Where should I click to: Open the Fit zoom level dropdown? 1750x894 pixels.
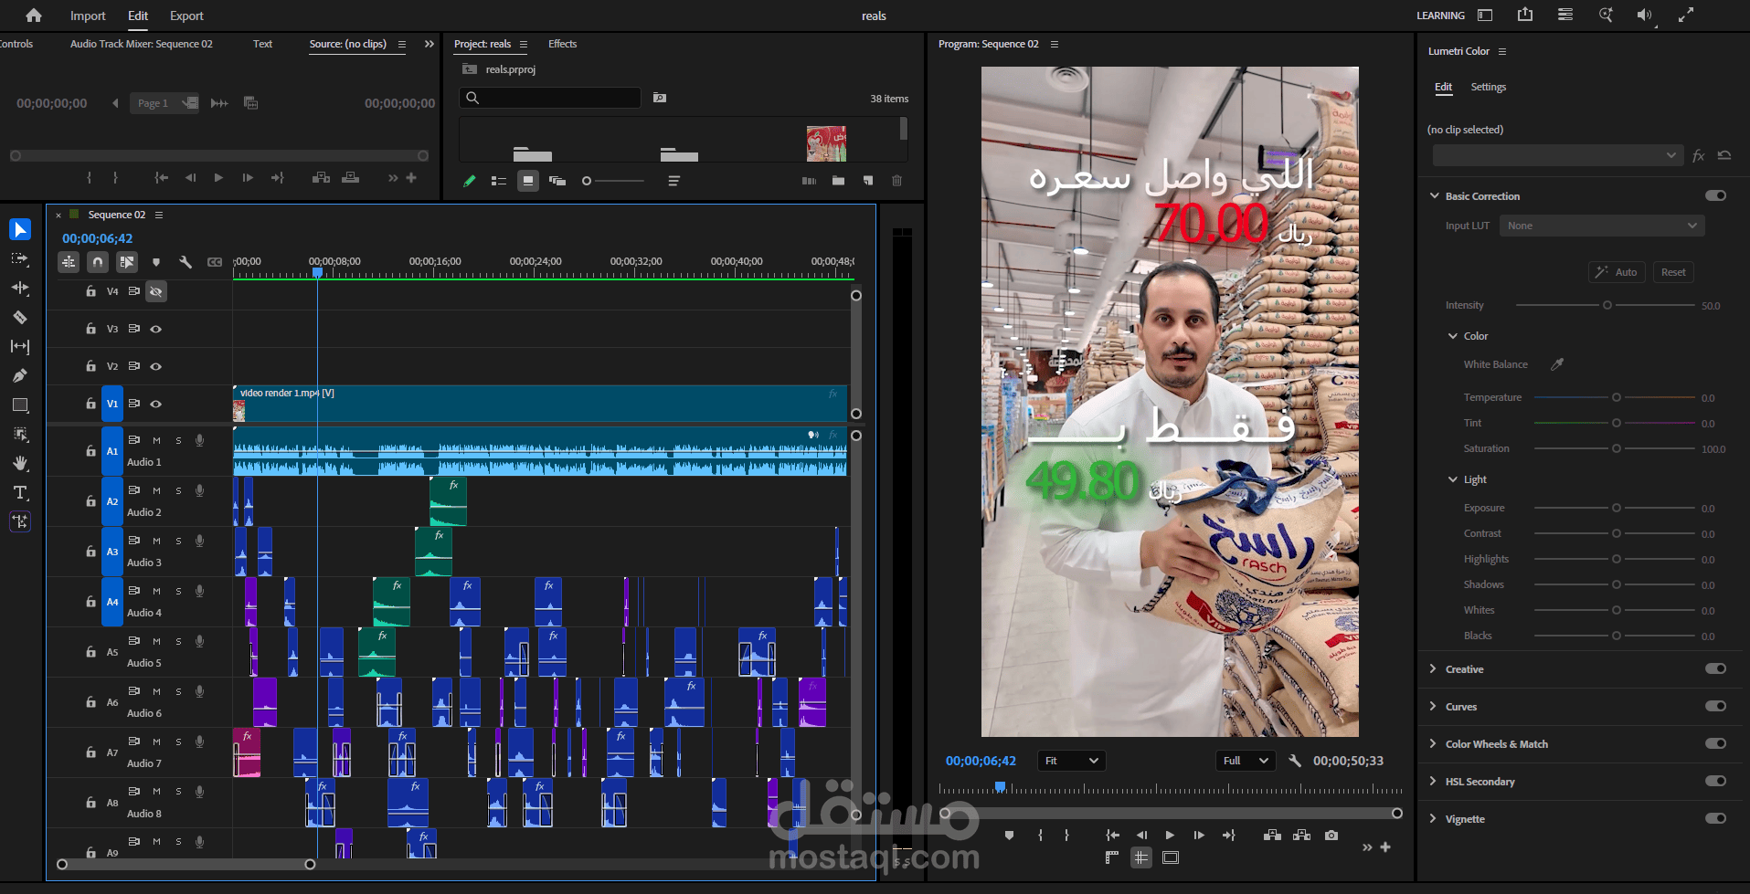[1072, 761]
